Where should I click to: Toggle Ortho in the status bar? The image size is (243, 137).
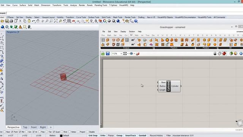[103, 135]
